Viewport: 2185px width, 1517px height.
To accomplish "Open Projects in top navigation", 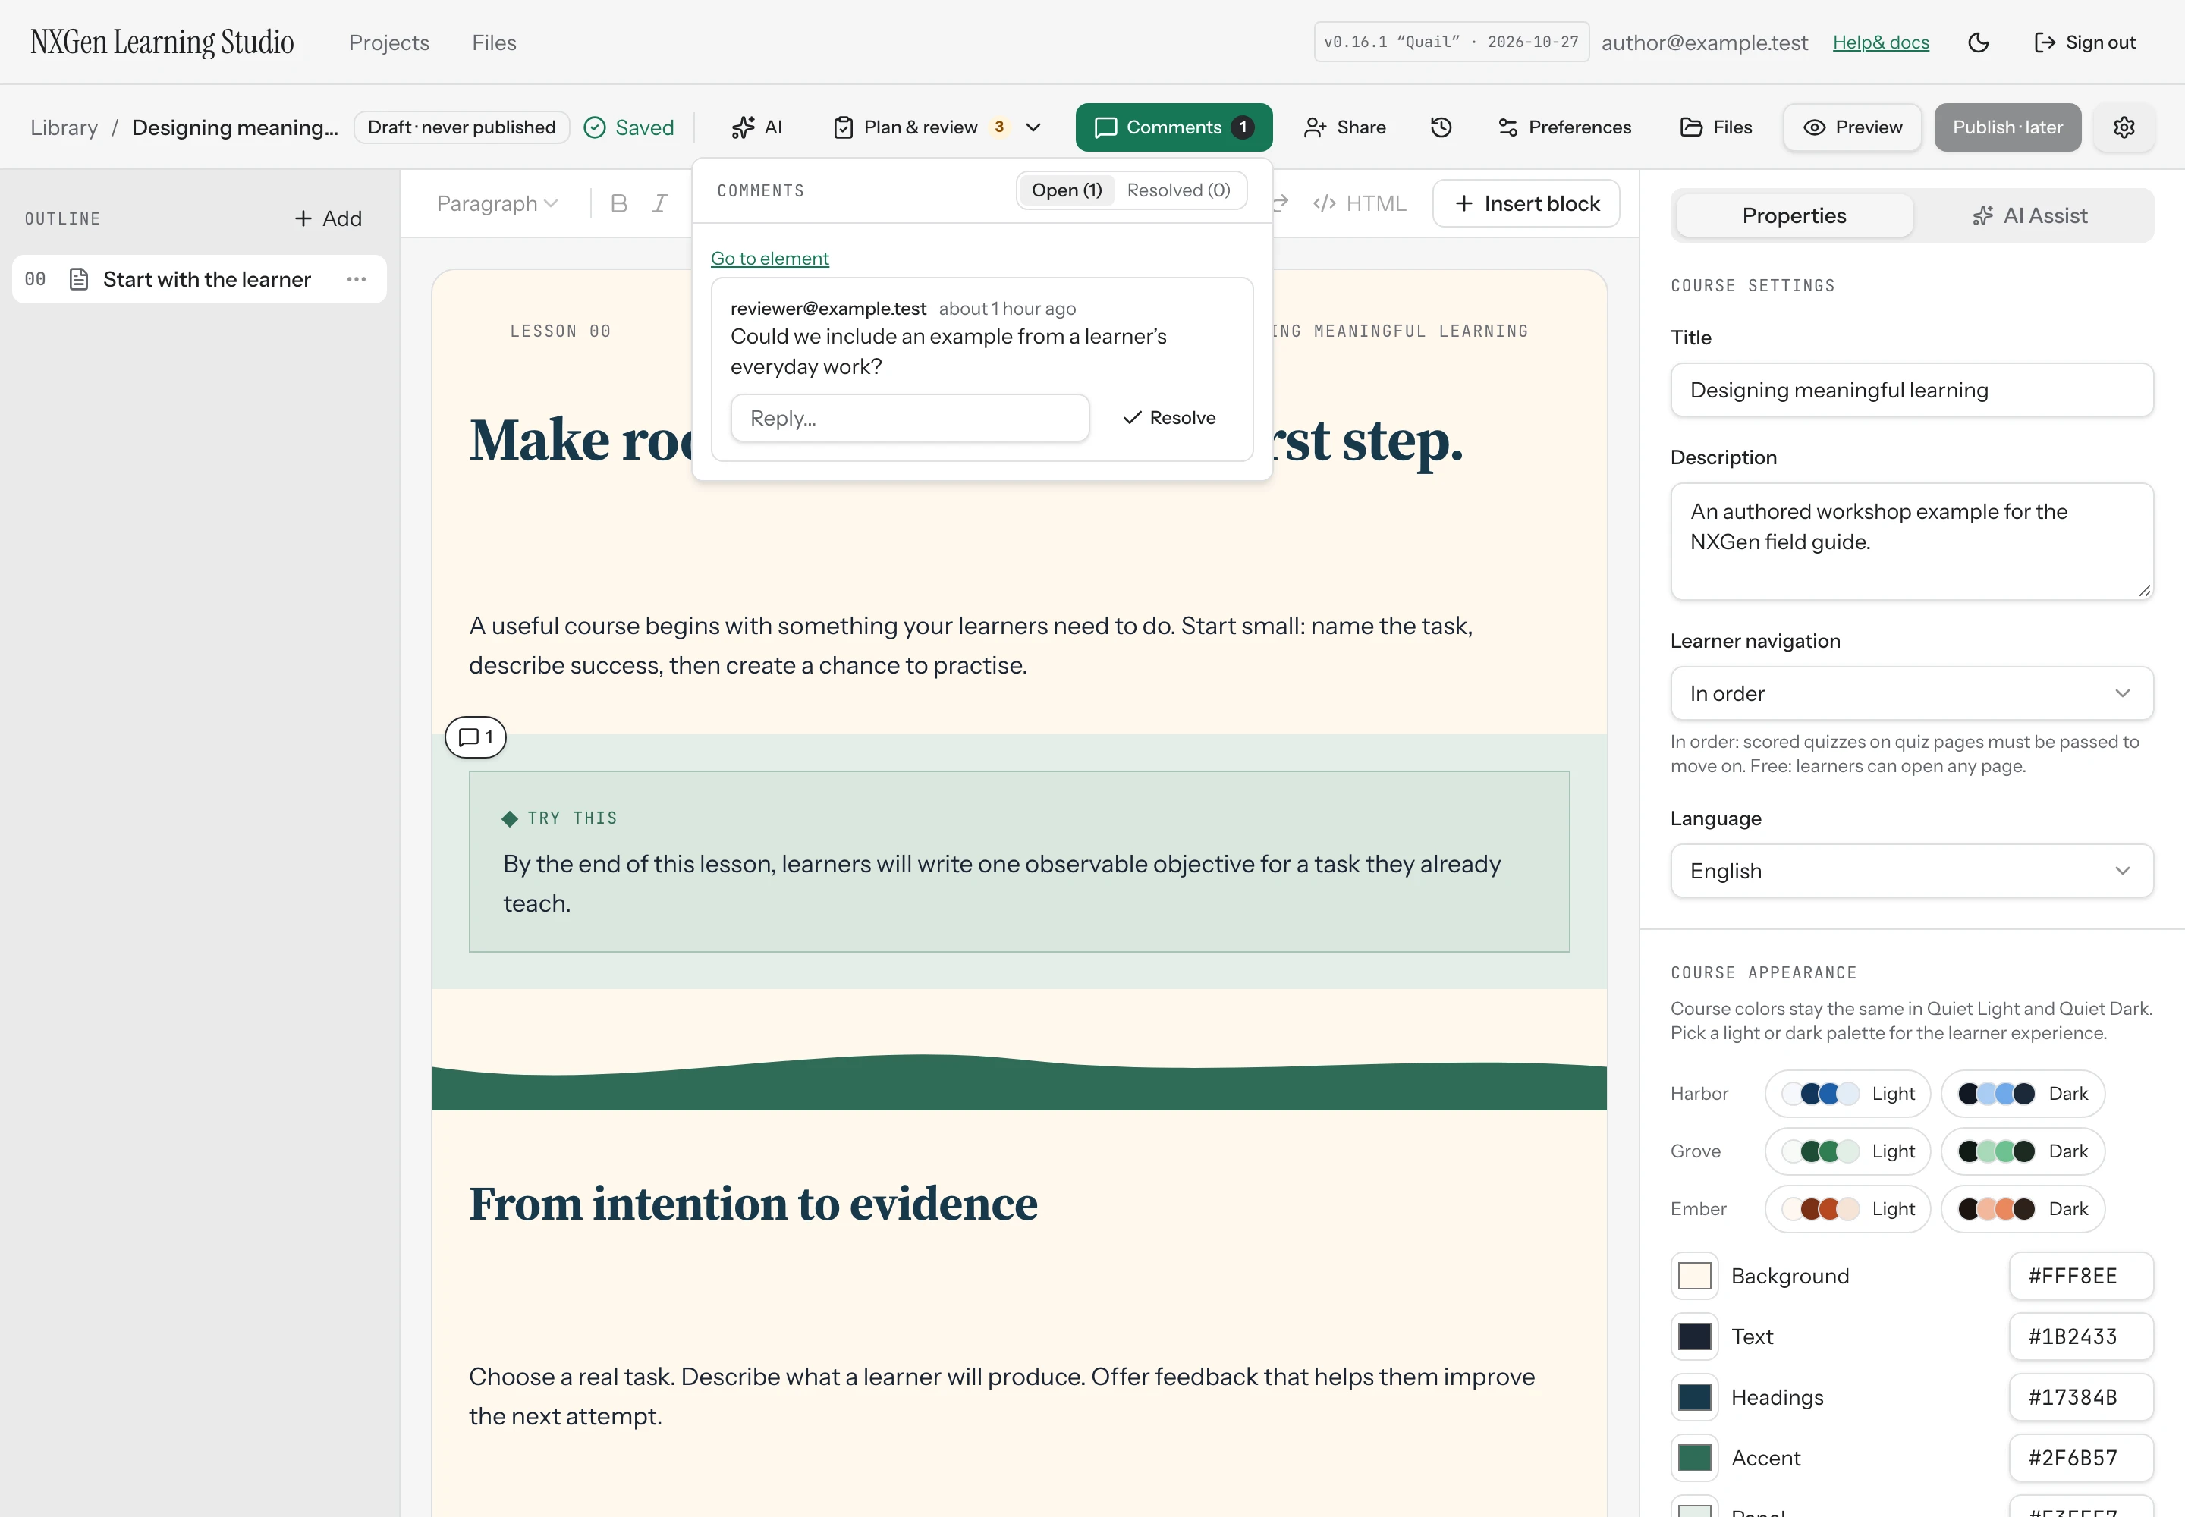I will pos(389,42).
